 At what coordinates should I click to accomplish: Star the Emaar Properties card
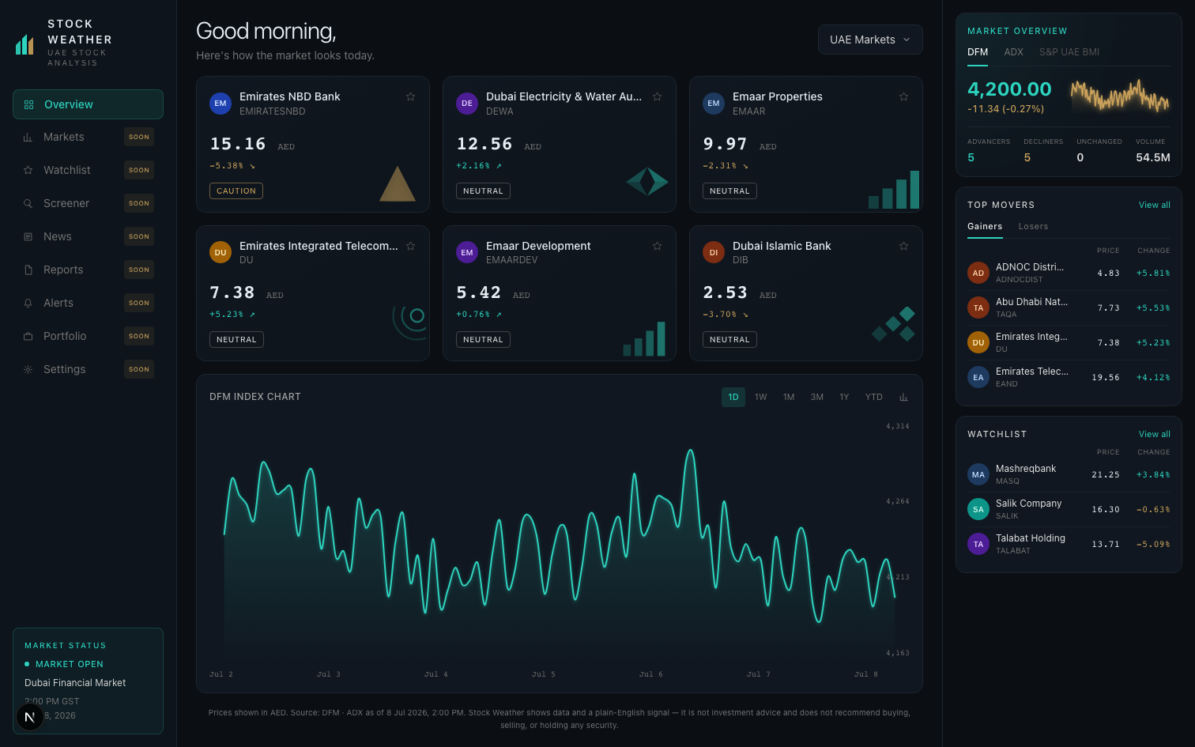coord(903,96)
